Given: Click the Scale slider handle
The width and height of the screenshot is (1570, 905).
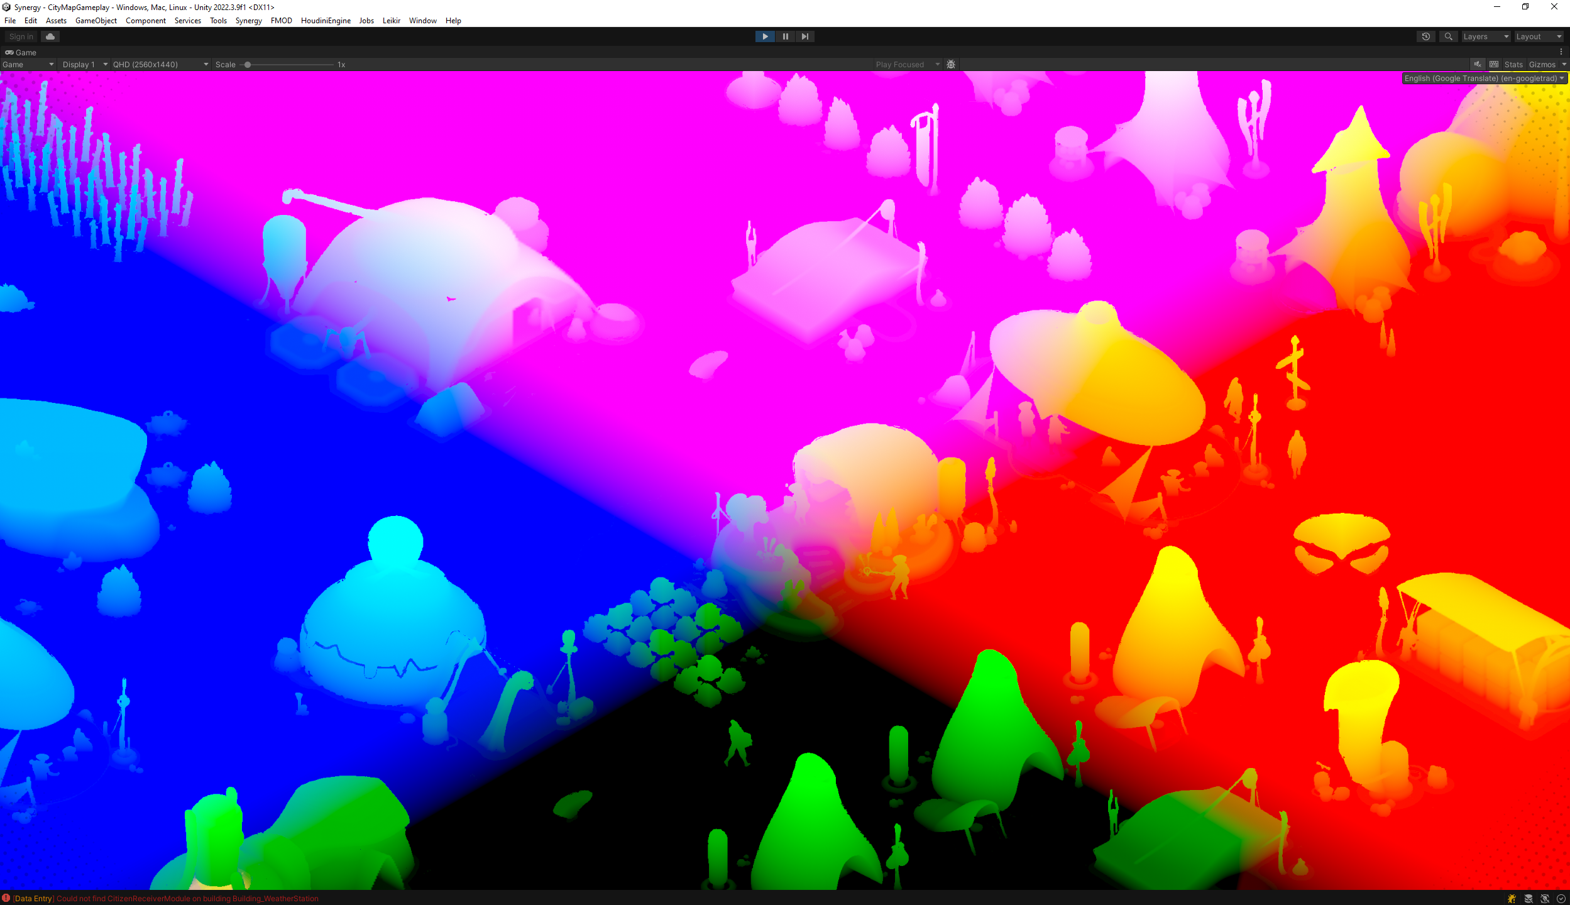Looking at the screenshot, I should coord(248,64).
